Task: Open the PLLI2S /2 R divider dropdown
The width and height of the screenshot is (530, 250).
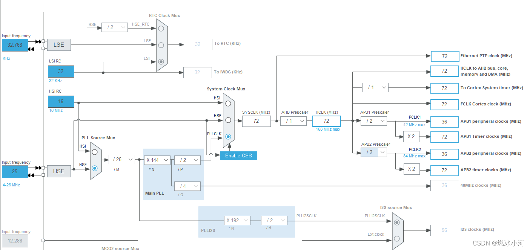Action: pos(274,220)
